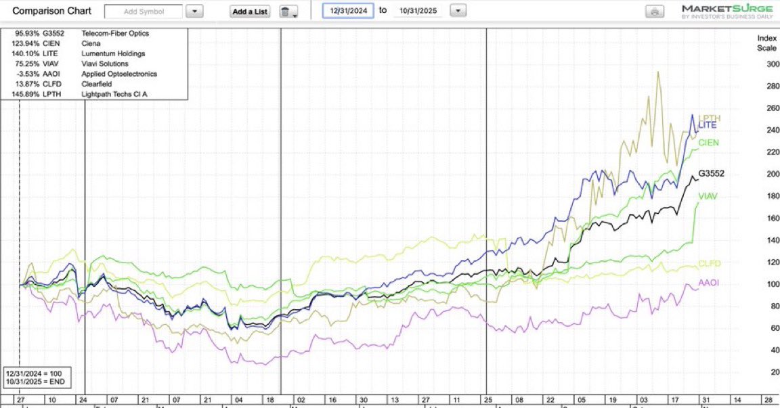
Task: Click the 300 index scale value
Action: click(773, 64)
